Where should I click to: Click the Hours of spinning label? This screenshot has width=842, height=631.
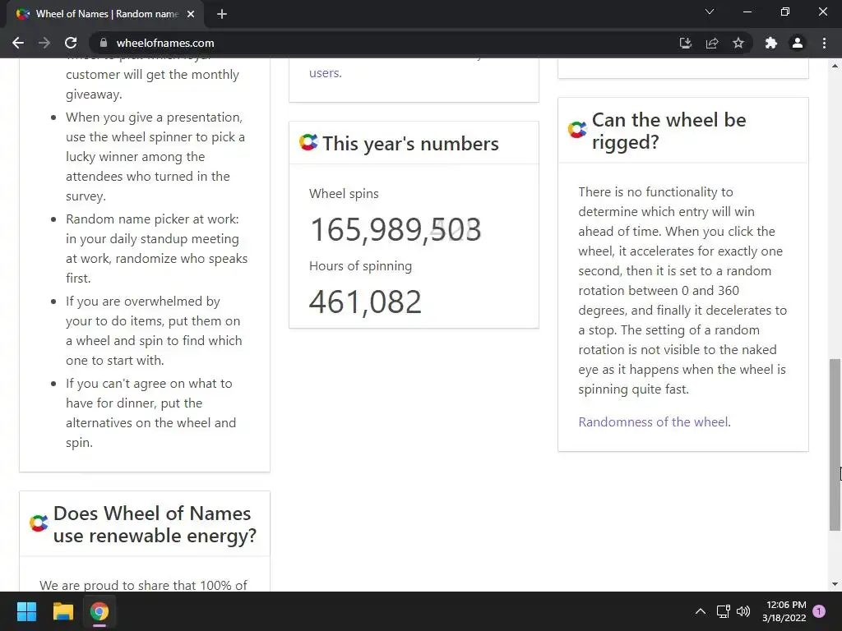[360, 266]
